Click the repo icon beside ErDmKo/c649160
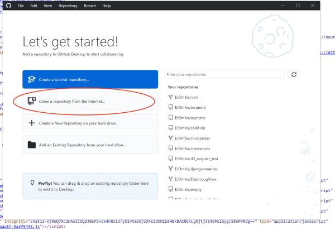Screen dimensions: 335x230 [x=170, y=127]
